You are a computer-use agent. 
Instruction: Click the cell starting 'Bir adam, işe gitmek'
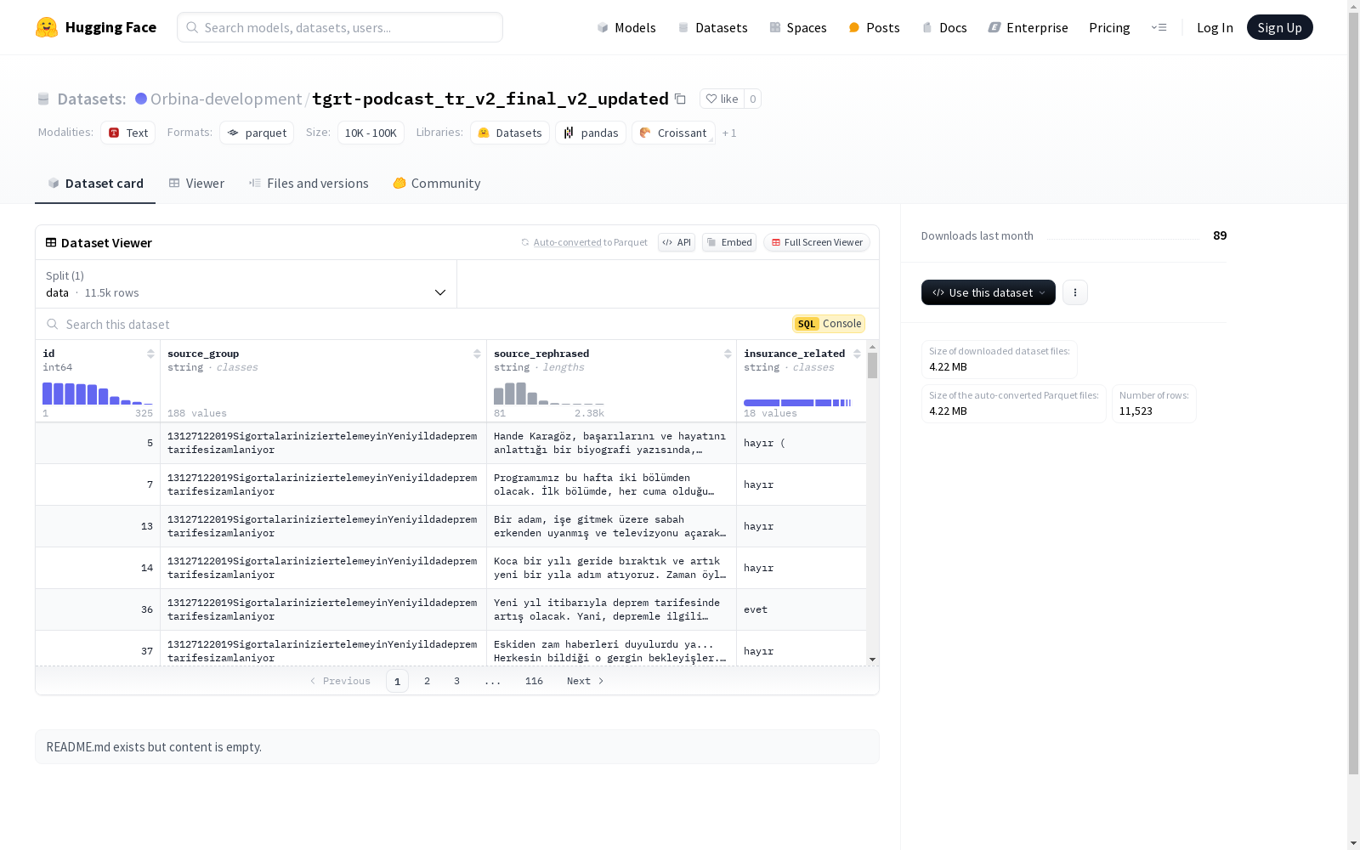pyautogui.click(x=611, y=526)
